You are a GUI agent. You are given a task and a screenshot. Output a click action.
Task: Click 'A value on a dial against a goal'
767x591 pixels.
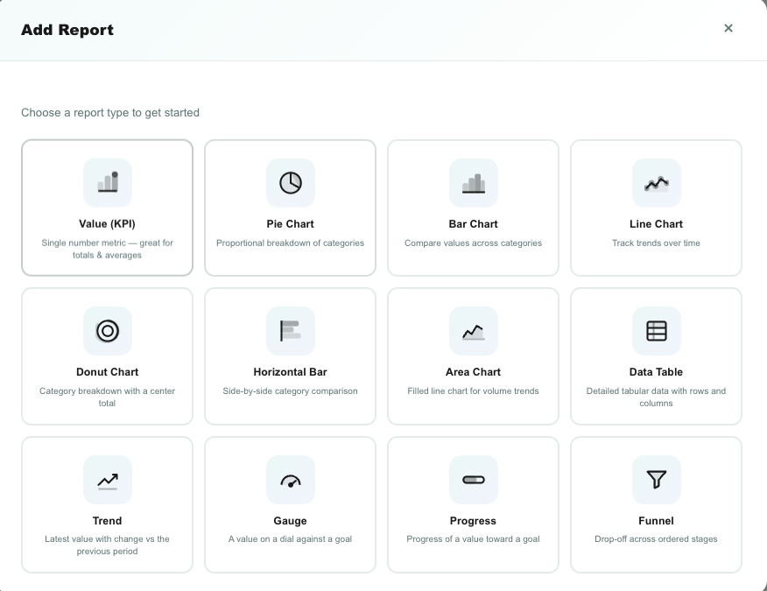290,539
